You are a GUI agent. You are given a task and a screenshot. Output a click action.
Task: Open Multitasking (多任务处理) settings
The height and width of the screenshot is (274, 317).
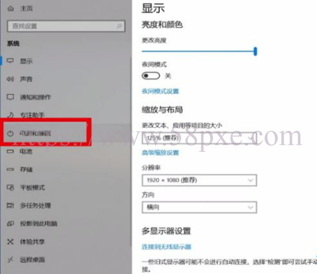35,205
